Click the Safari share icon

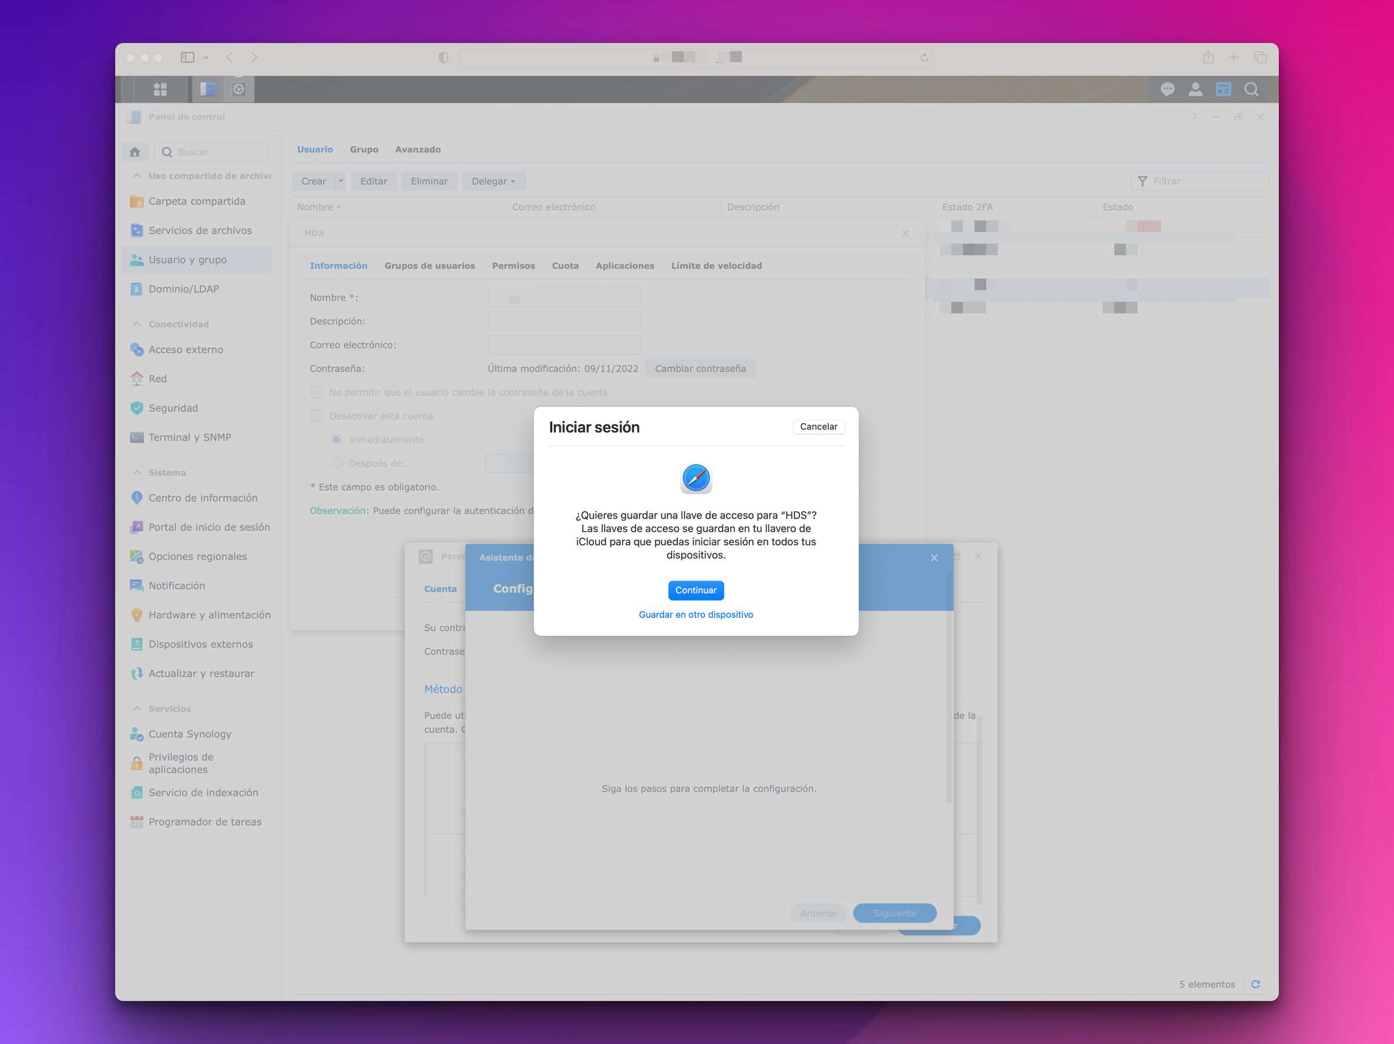coord(1207,58)
